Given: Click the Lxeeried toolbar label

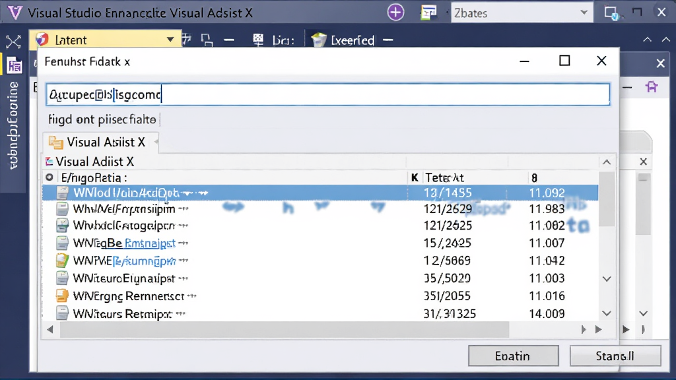Looking at the screenshot, I should (x=353, y=40).
